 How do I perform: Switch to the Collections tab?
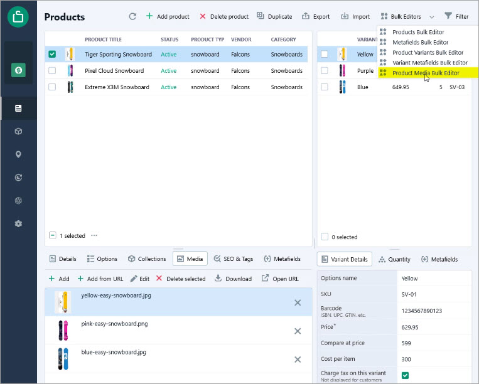147,259
